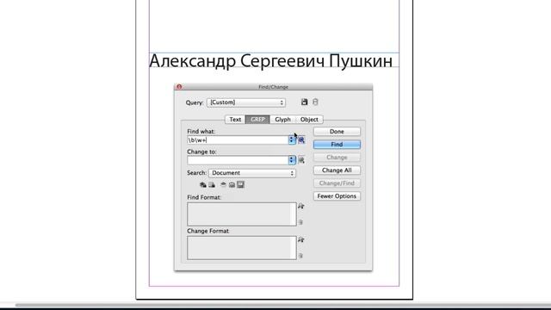Click the Change Format box
Viewport: 551px width, 310px height.
pos(242,248)
